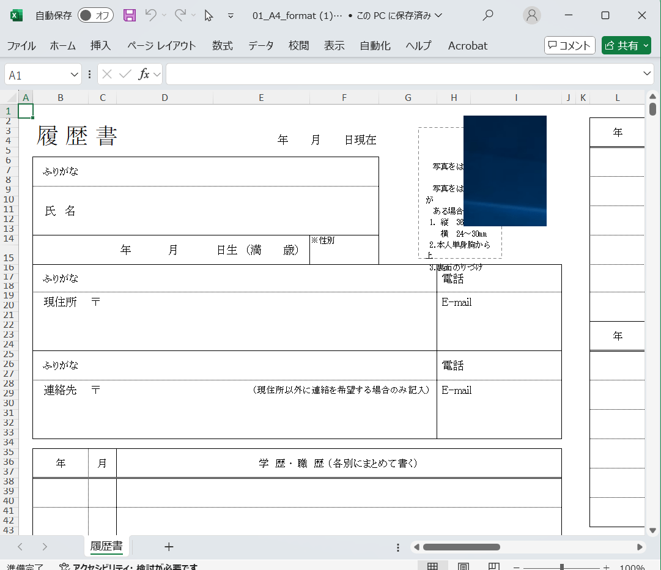
Task: Click the Excel app icon in title bar
Action: pos(16,16)
